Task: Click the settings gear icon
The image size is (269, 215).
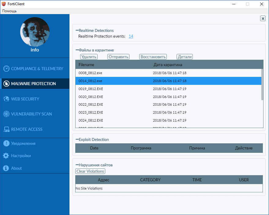Action: click(x=6, y=156)
